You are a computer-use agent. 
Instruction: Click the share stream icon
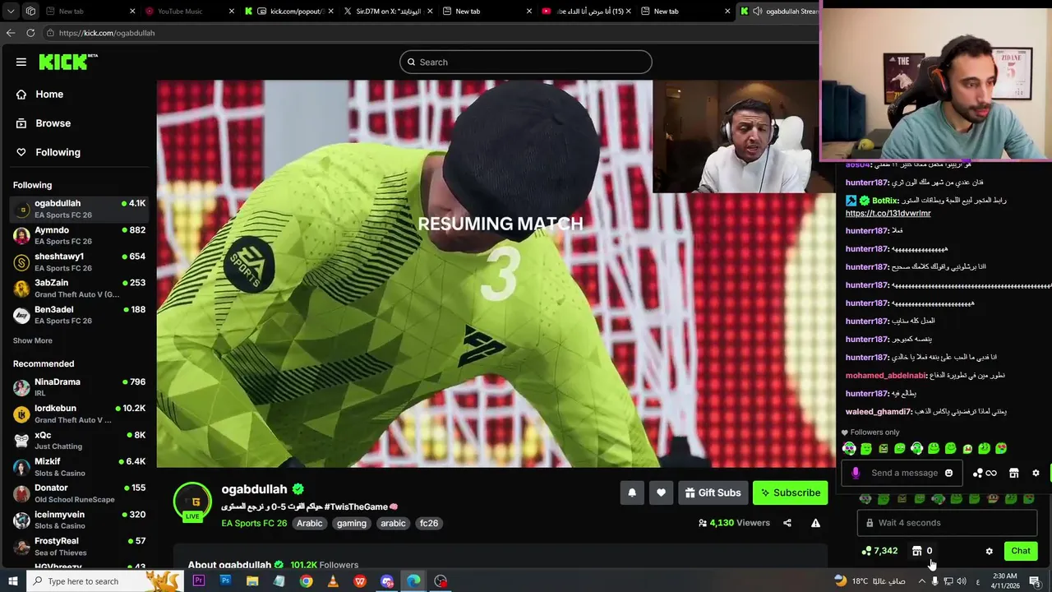coord(787,523)
